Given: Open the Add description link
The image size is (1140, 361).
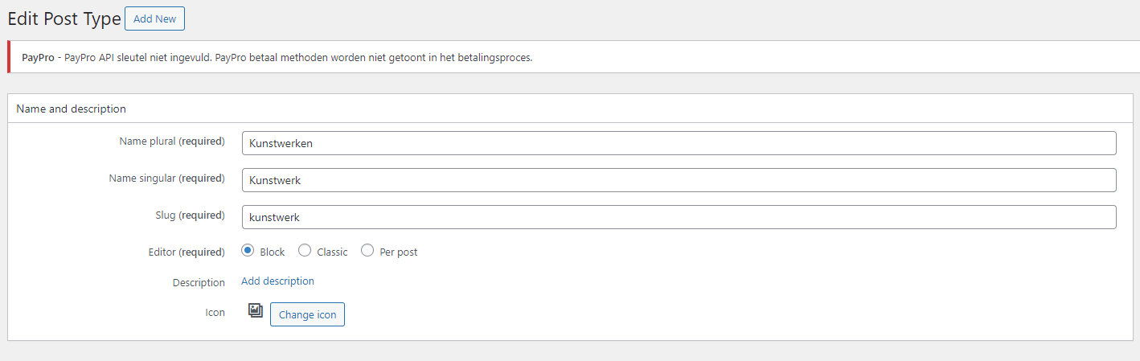Looking at the screenshot, I should tap(277, 281).
